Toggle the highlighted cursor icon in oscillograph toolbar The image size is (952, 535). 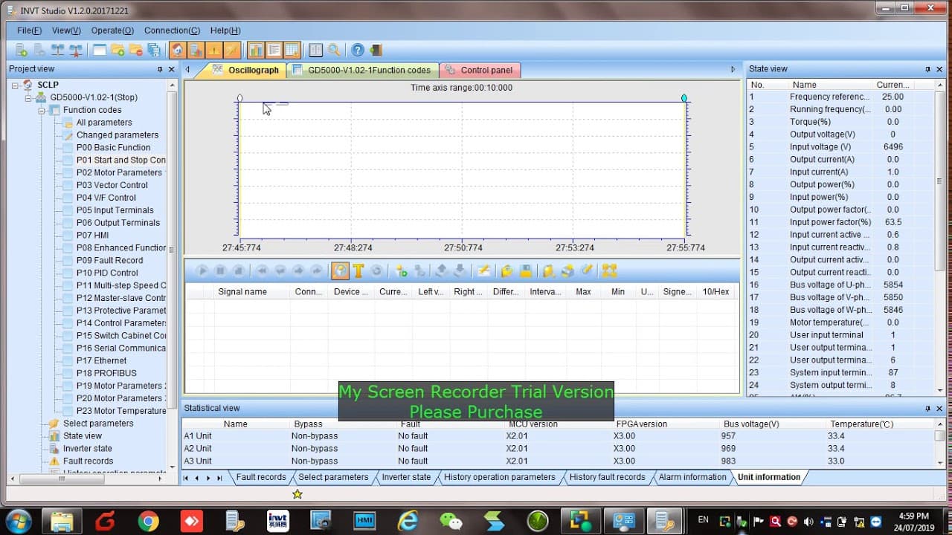[x=339, y=270]
